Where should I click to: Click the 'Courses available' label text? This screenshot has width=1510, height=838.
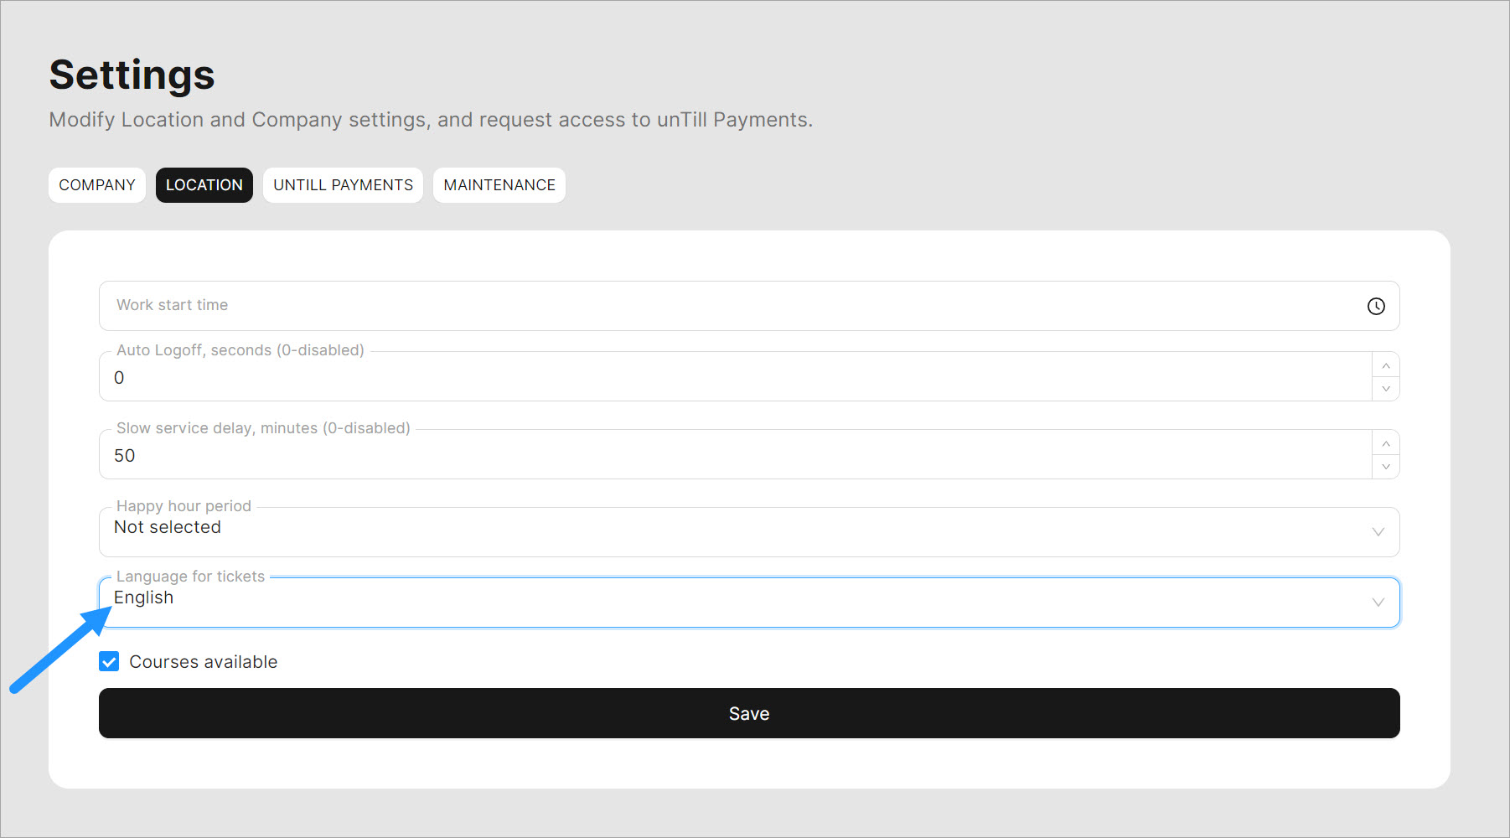[x=204, y=662]
